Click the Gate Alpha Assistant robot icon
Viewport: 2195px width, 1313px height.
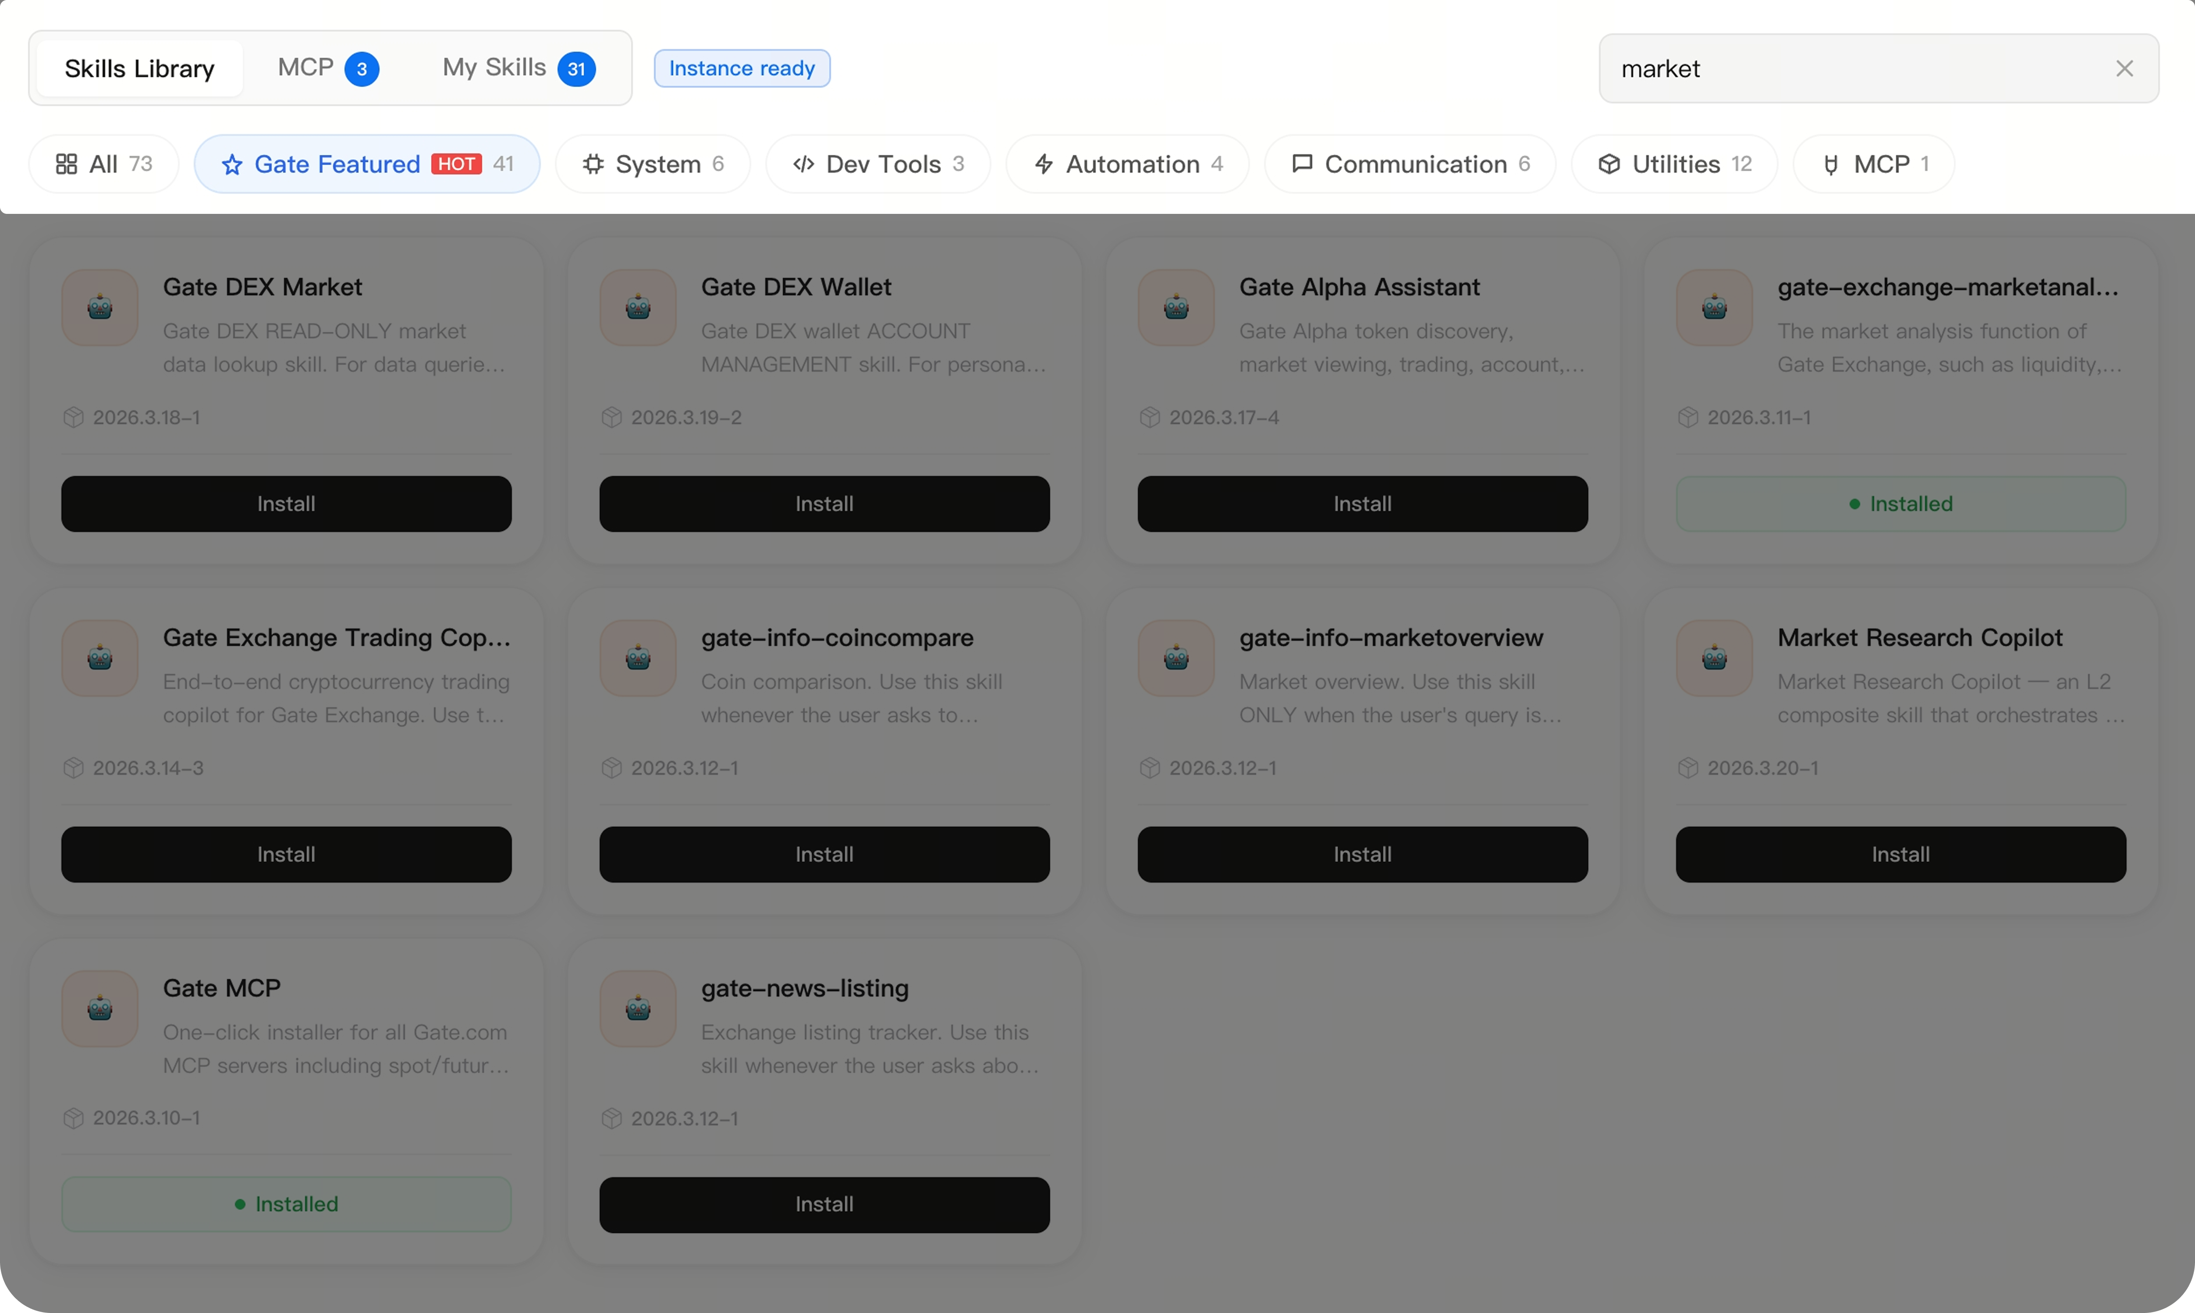tap(1176, 307)
